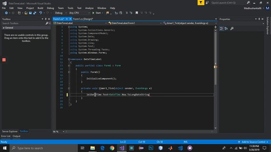Screen dimensions: 271x152
Task: Click the Uncomment selected lines icon
Action: pos(121,13)
